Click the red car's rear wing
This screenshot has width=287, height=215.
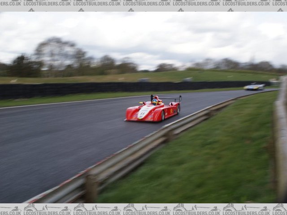pos(167,98)
